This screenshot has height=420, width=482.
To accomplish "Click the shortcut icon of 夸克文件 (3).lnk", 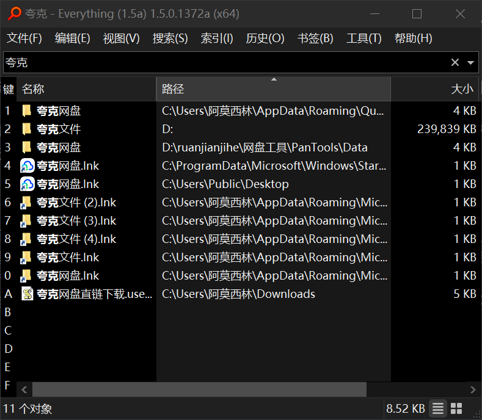I will pos(26,221).
